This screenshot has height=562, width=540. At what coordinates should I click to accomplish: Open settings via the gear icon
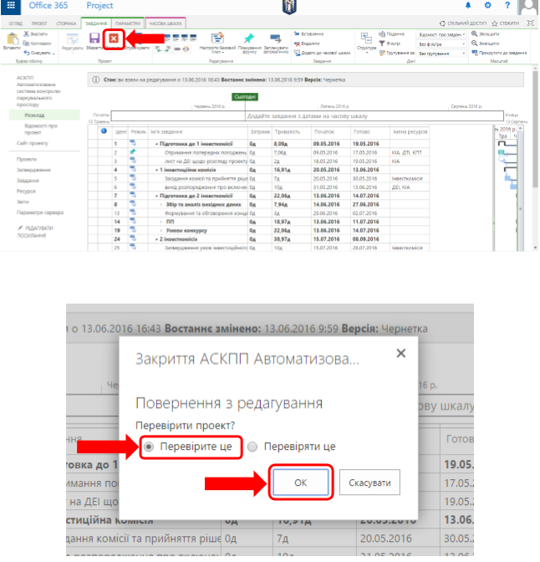pos(487,6)
